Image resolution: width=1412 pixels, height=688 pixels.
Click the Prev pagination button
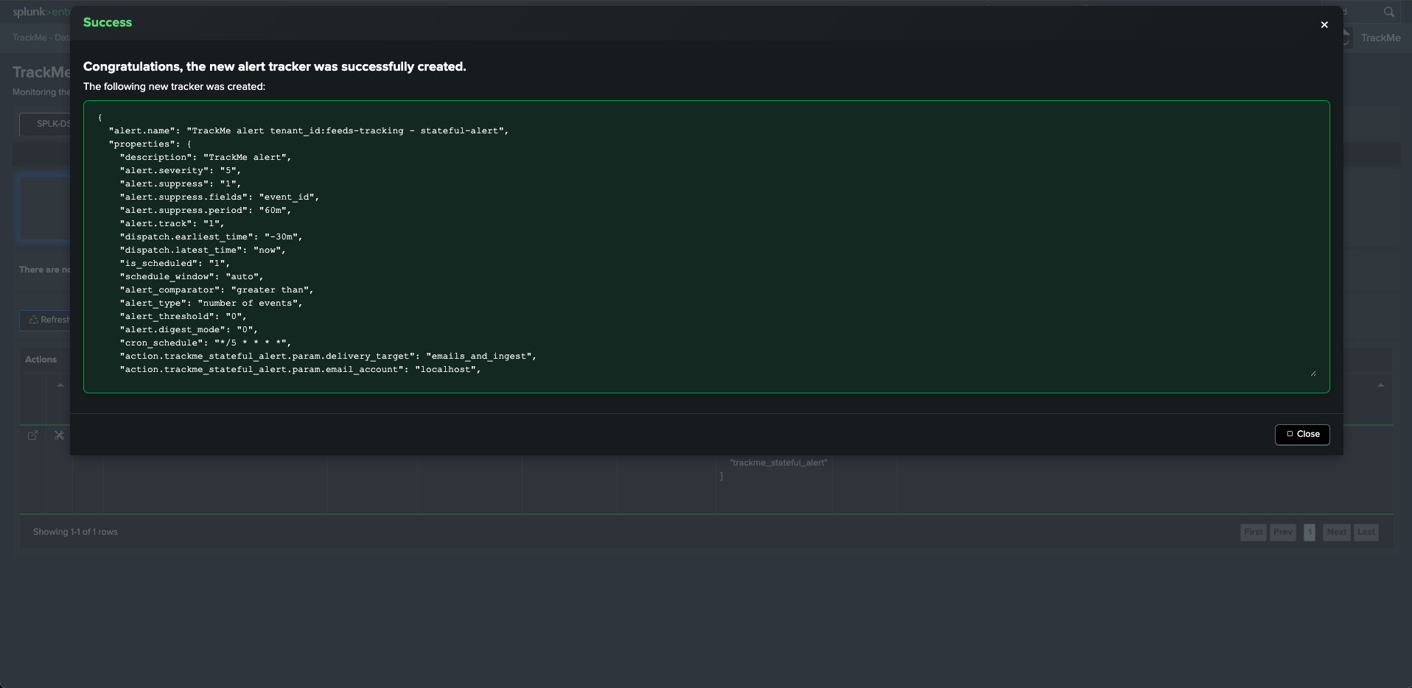coord(1282,532)
